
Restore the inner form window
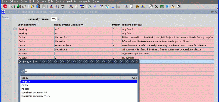pos(212,12)
